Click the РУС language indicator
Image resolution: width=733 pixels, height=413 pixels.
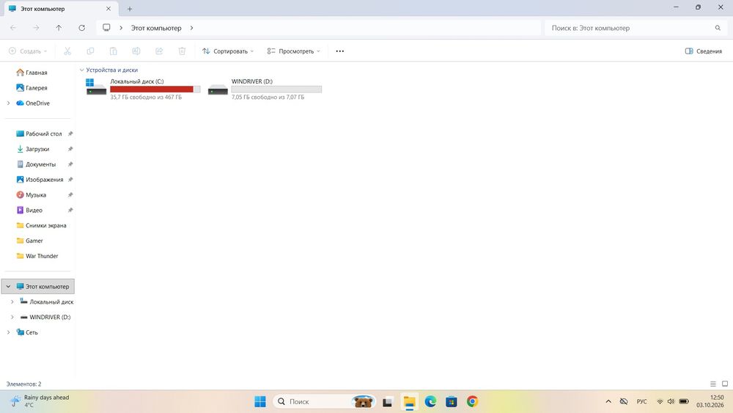pyautogui.click(x=642, y=401)
